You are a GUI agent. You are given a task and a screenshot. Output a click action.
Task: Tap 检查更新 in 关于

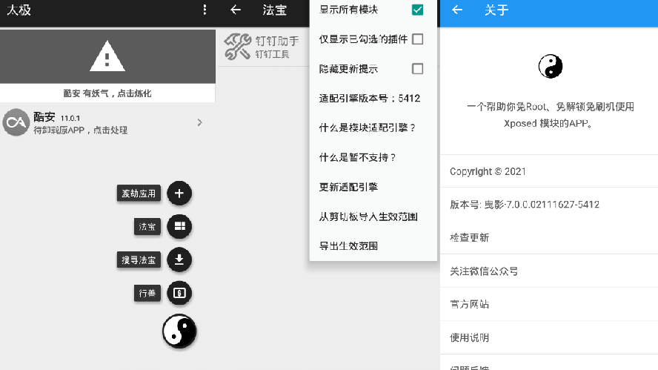549,238
